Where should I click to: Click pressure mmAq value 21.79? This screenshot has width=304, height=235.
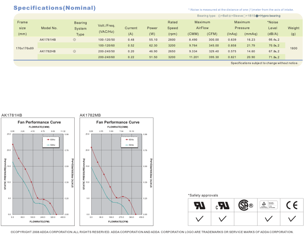[x=251, y=45]
